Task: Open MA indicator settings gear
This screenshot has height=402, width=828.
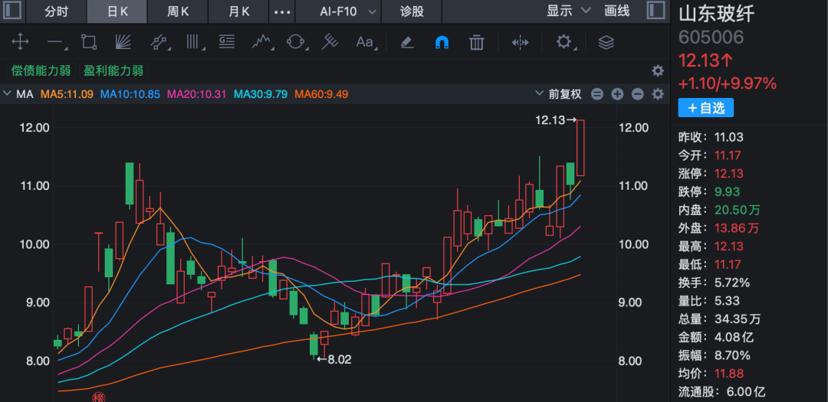Action: click(x=657, y=94)
